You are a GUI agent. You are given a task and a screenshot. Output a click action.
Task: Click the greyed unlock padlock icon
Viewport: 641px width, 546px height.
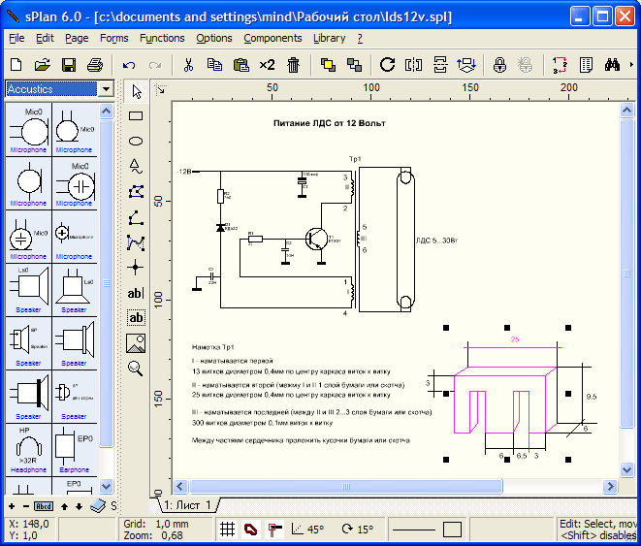click(526, 65)
